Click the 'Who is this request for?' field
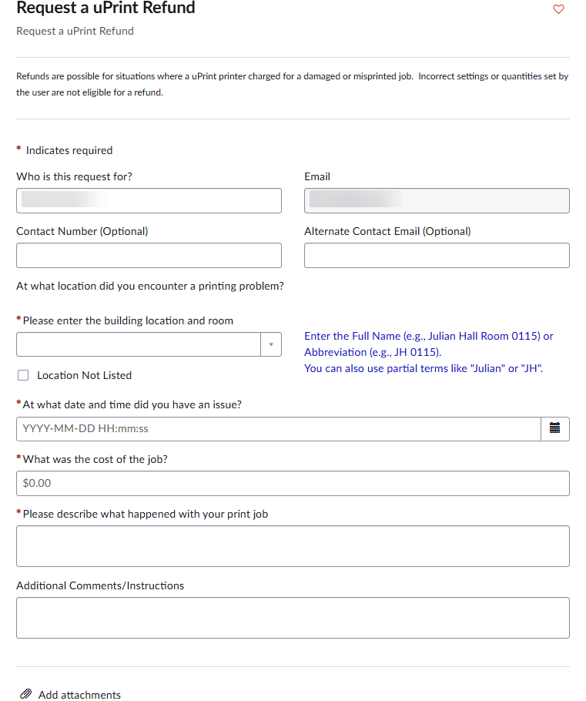The image size is (586, 701). 149,201
